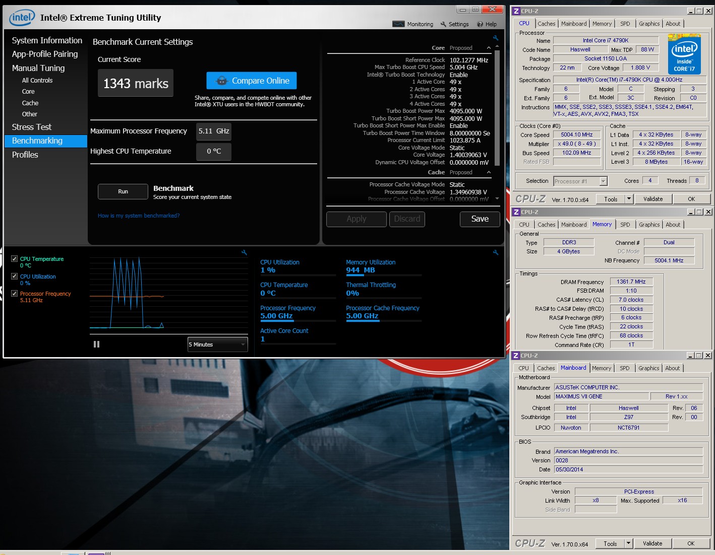The width and height of the screenshot is (715, 555).
Task: Click DRAM Frequency 1361.7 MHz field in CPU-Z
Action: click(x=631, y=282)
